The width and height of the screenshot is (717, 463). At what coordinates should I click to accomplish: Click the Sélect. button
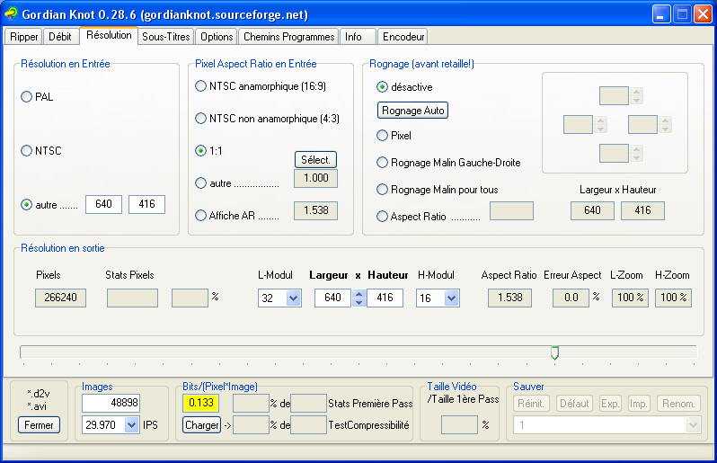(315, 160)
